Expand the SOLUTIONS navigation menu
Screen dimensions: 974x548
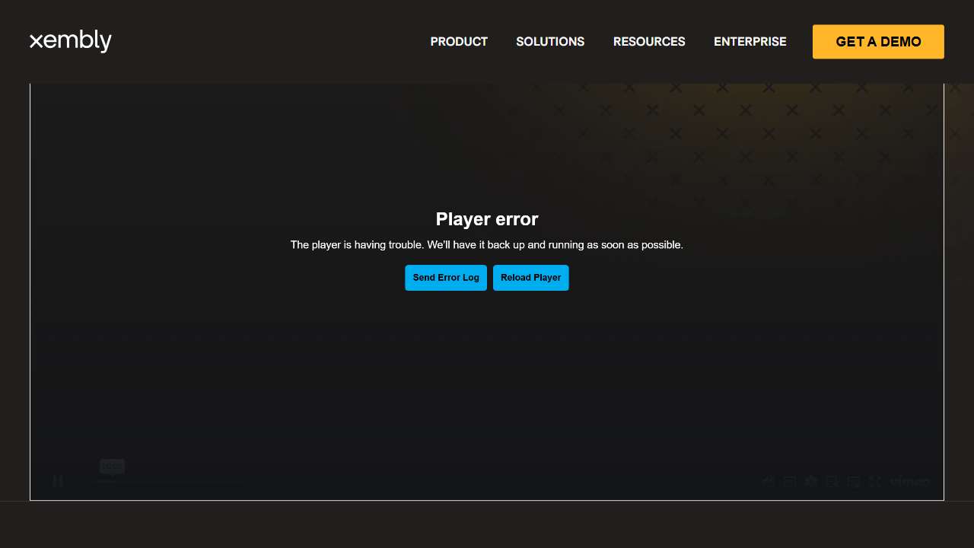click(x=550, y=42)
